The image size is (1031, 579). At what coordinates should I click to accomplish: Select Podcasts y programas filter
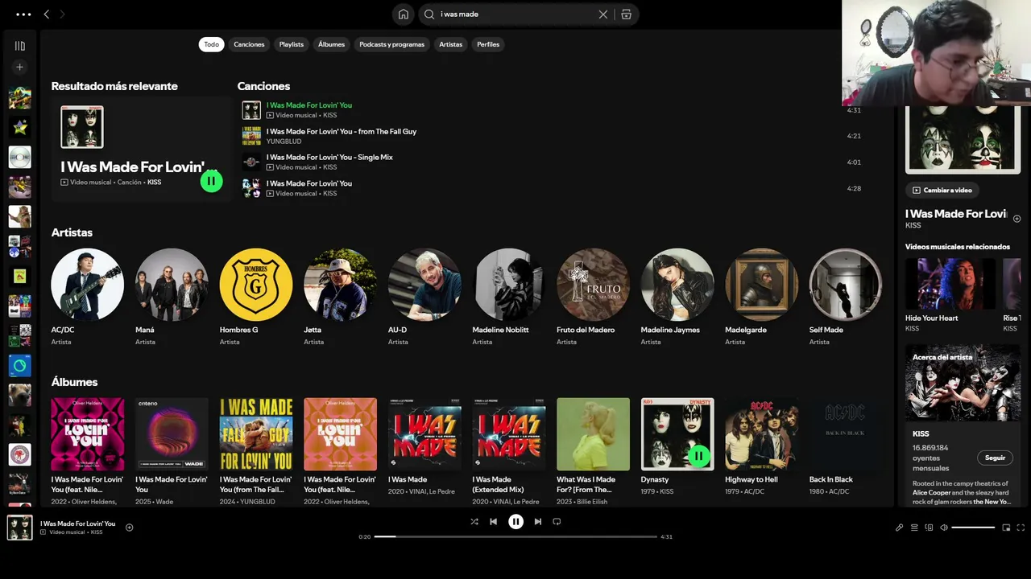391,44
